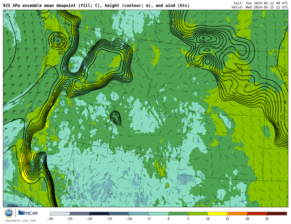Click the NCAR logo
The image size is (291, 224).
[28, 213]
